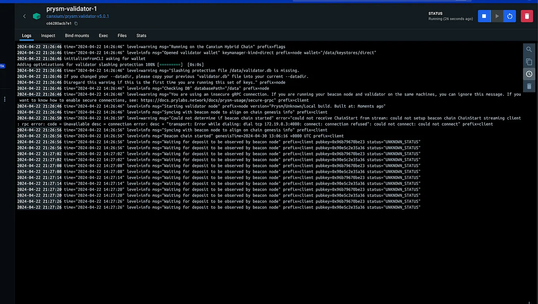Copy the logs to the clipboard
Viewport: 538px width, 304px height.
(529, 62)
